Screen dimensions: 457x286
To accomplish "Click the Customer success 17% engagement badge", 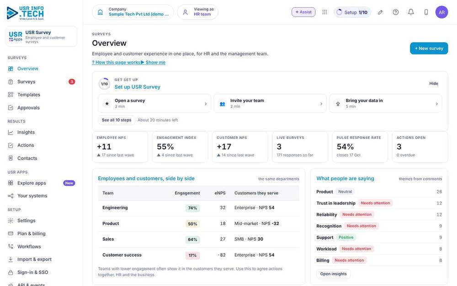I will [x=192, y=255].
